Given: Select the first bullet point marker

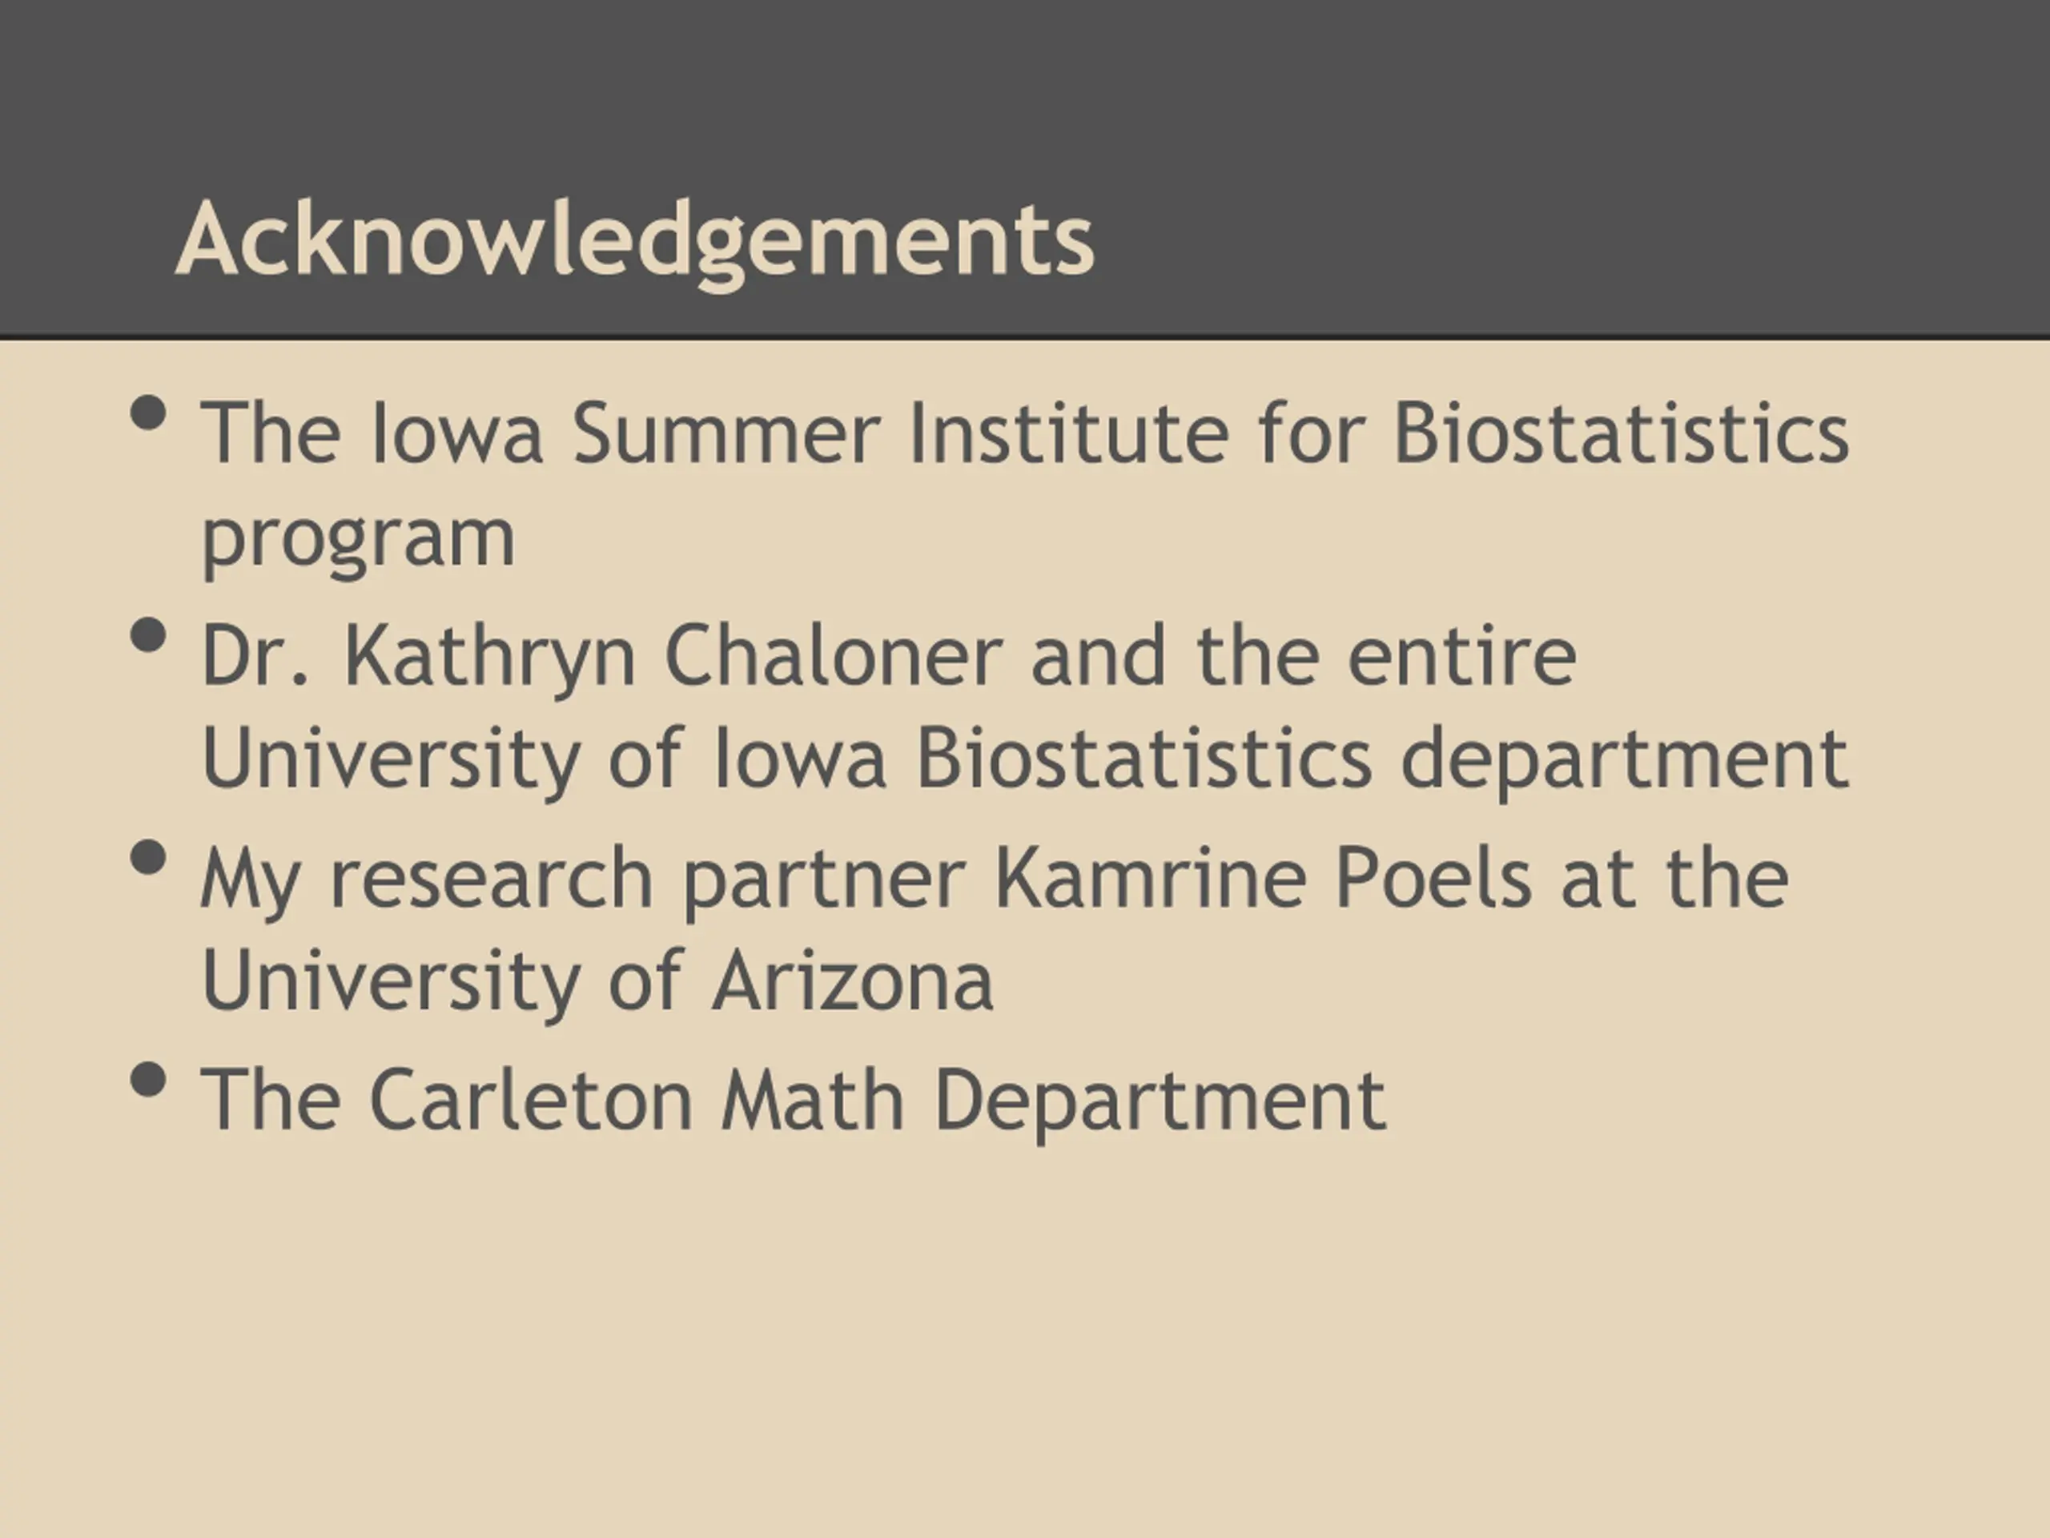Looking at the screenshot, I should [149, 413].
